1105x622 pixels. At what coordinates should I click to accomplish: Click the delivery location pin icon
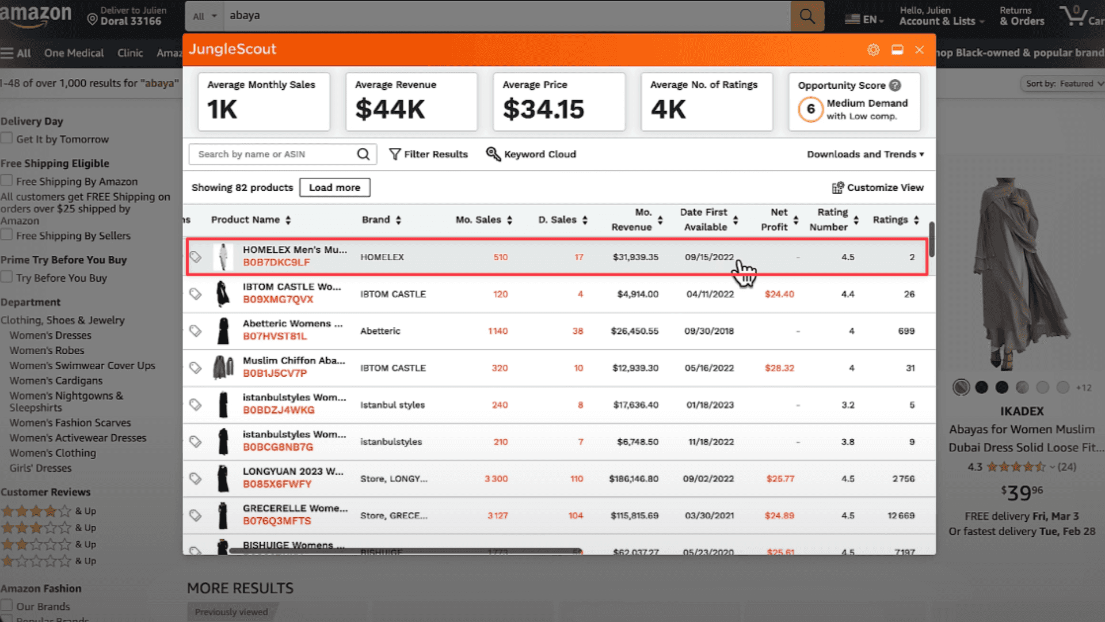pyautogui.click(x=92, y=20)
